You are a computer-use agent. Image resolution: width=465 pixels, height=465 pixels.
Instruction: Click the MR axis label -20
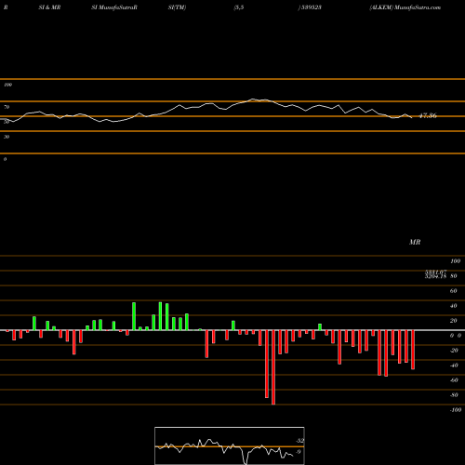[454, 351]
